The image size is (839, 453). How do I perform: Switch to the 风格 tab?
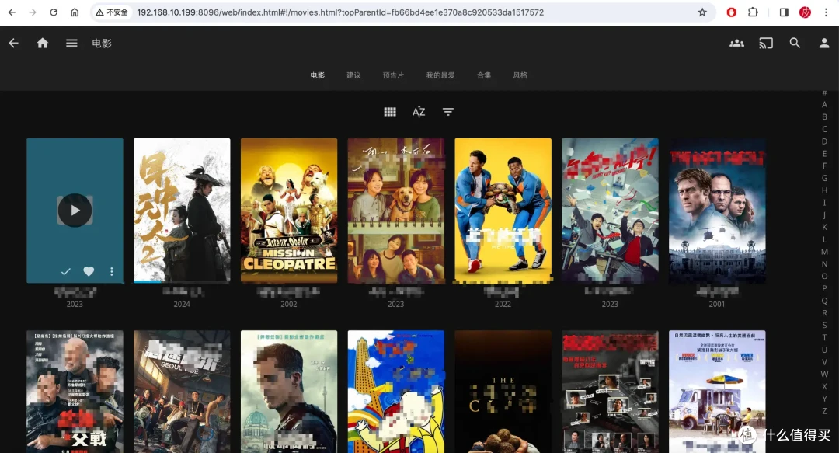click(x=520, y=75)
